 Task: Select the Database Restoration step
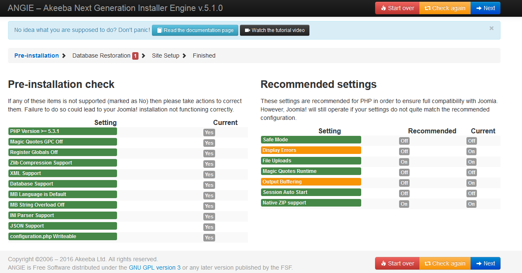point(101,56)
